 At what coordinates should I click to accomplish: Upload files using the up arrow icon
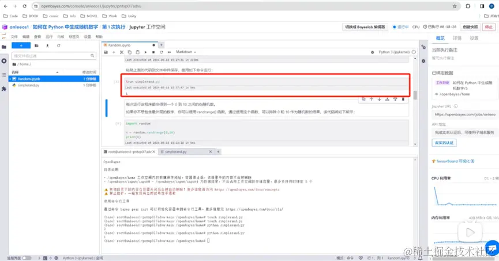[x=47, y=45]
